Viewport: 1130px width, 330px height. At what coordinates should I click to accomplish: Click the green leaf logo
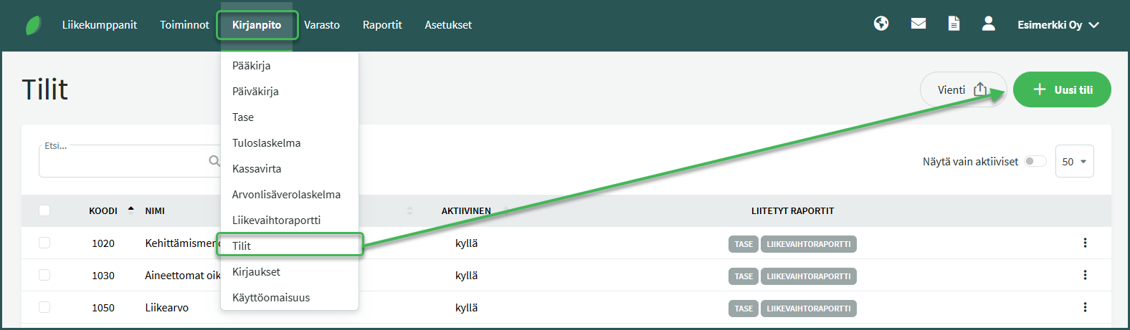point(34,25)
